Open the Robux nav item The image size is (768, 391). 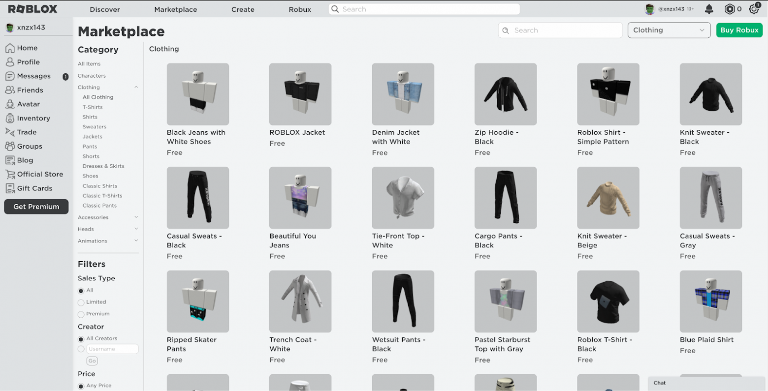300,9
